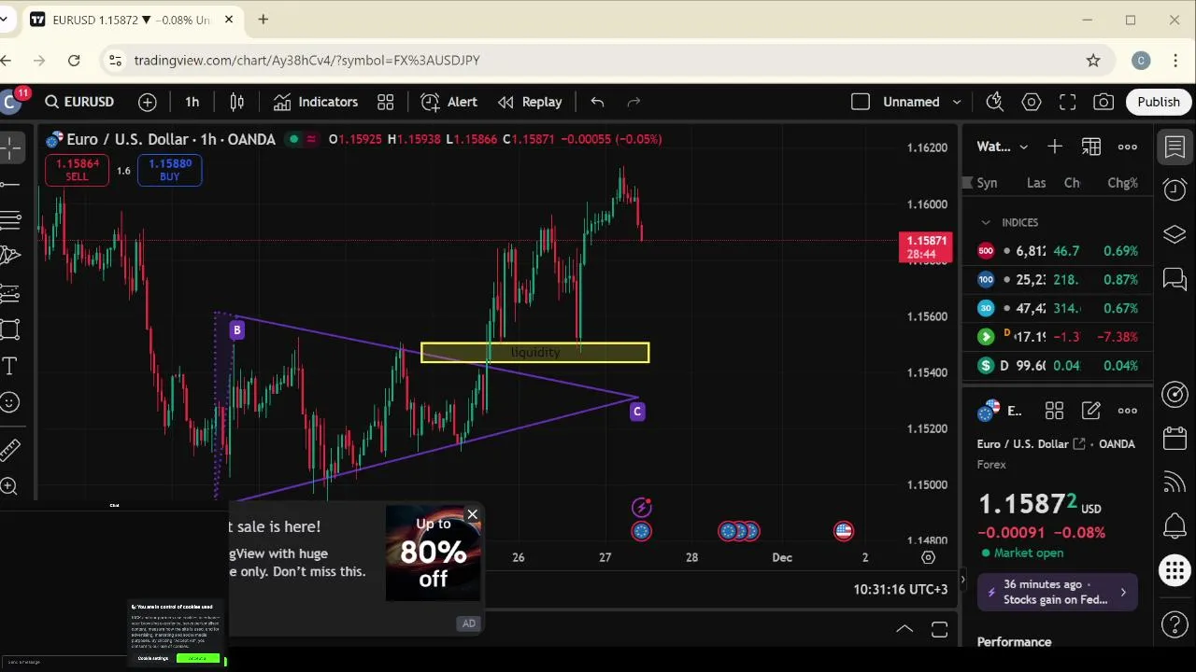Select the trend line drawing tool

click(10, 184)
